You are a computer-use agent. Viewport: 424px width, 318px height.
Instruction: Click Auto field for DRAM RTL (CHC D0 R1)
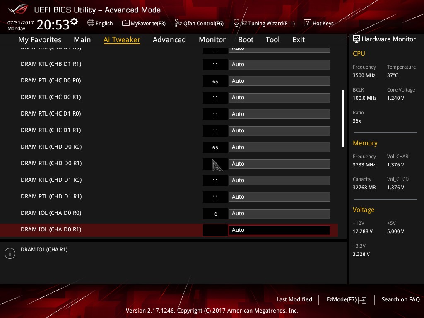pos(279,97)
